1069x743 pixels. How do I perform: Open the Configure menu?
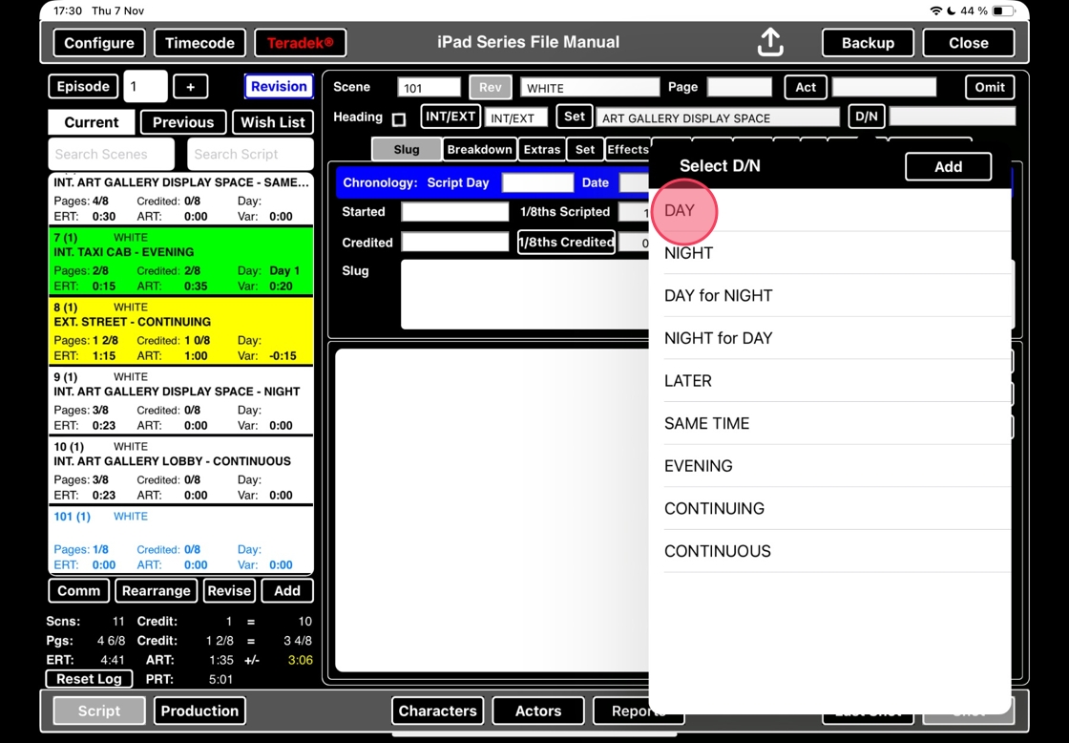coord(99,43)
